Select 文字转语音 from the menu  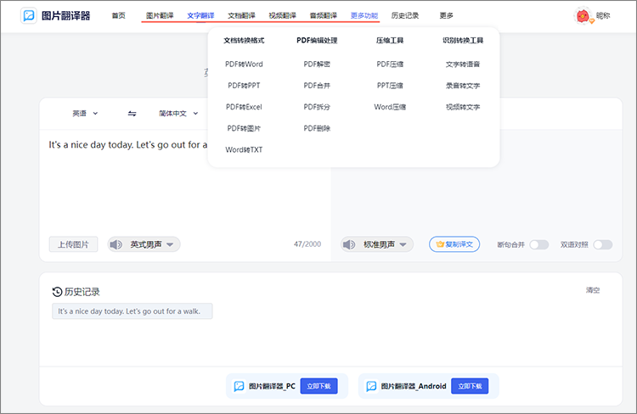[x=463, y=64]
